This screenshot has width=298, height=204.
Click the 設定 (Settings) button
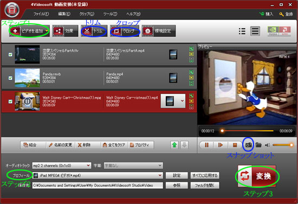[x=177, y=175]
